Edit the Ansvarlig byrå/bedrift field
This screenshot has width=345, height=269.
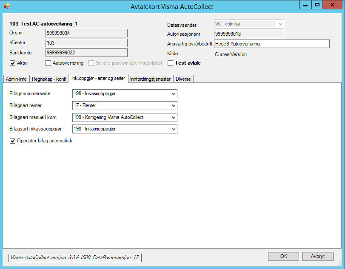coord(272,44)
